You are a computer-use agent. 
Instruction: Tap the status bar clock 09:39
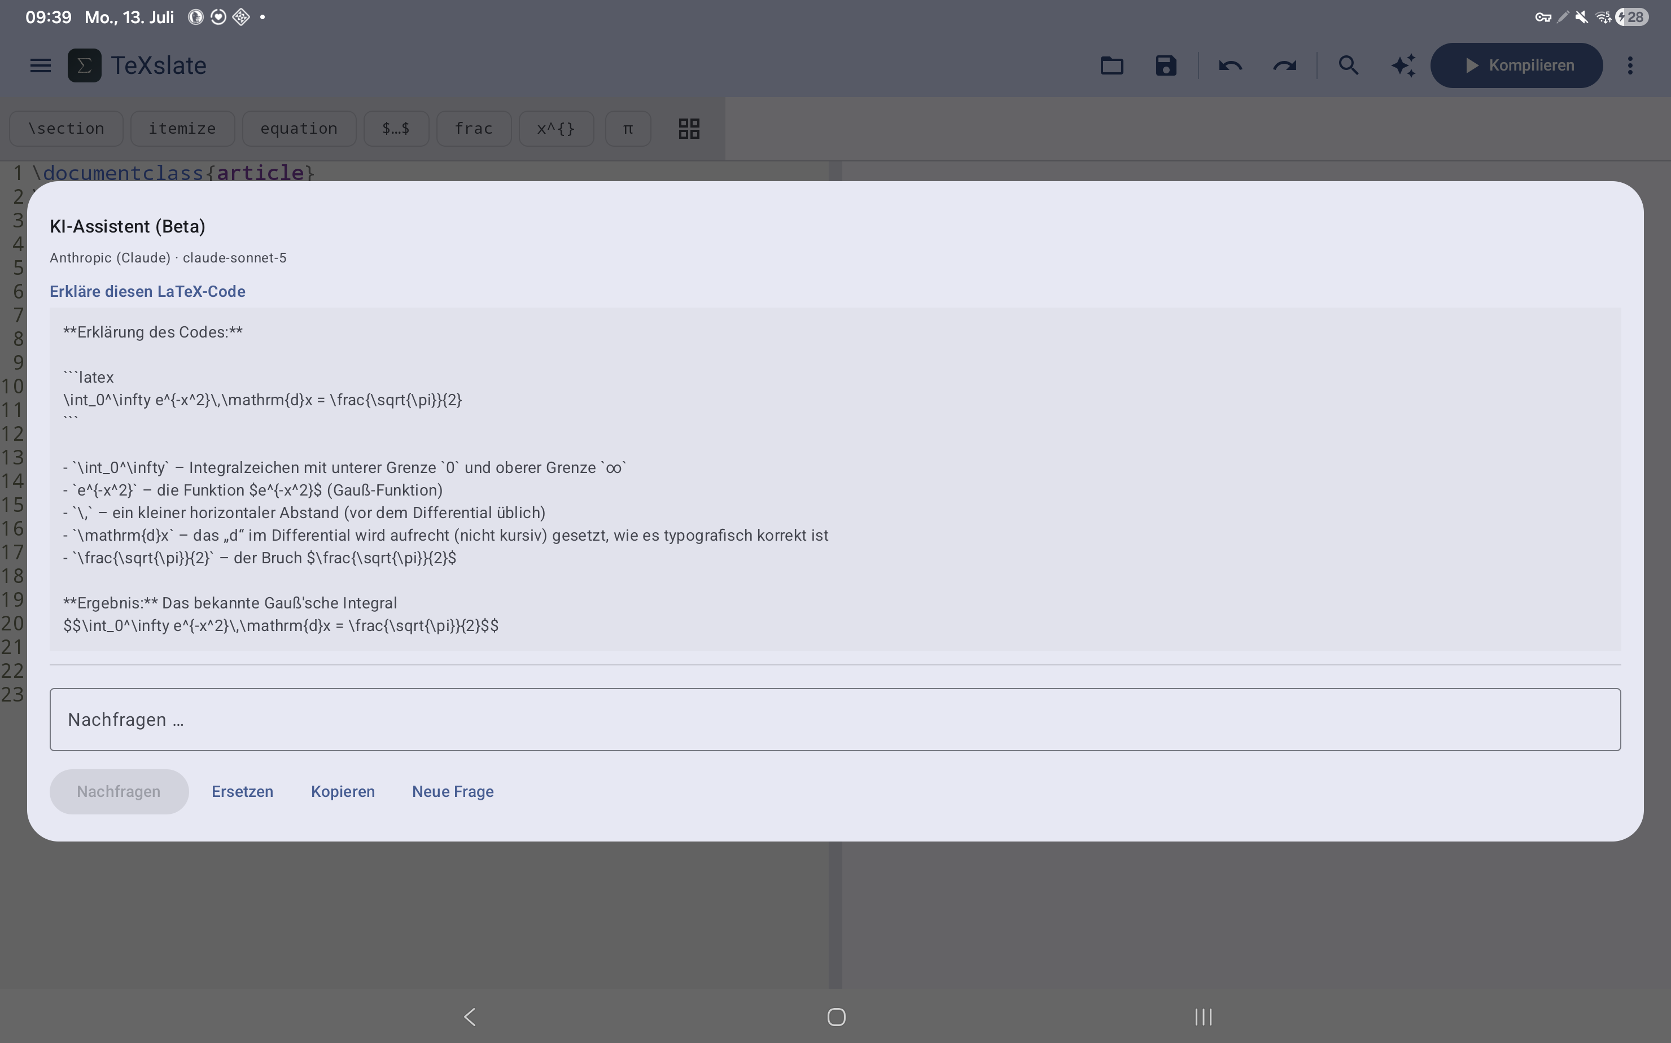(x=49, y=17)
